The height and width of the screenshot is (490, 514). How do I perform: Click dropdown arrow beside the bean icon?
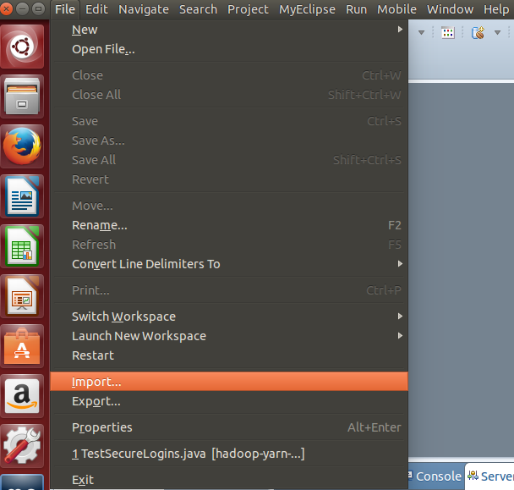click(496, 33)
